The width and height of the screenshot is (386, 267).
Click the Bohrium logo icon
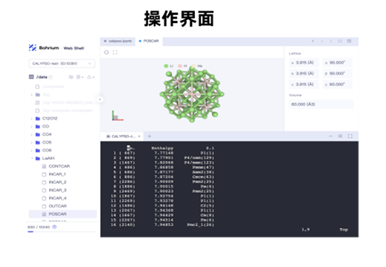tap(33, 47)
